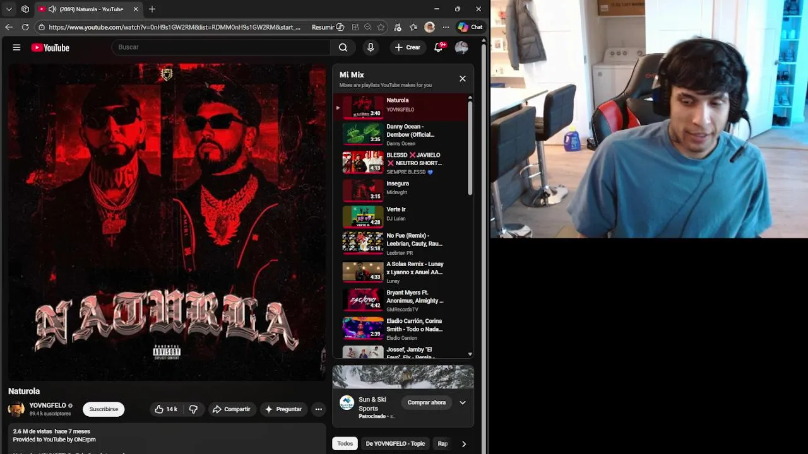Open the favorites list icon in toolbar
Viewport: 808px width, 454px height.
(x=413, y=27)
